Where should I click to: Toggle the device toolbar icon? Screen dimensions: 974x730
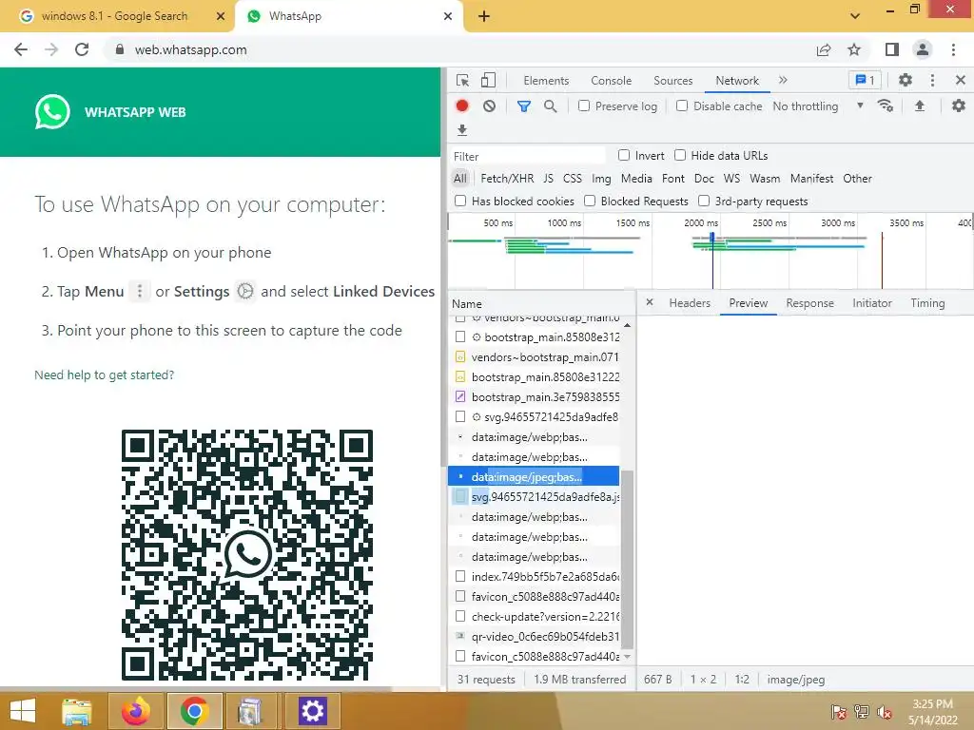click(x=488, y=81)
